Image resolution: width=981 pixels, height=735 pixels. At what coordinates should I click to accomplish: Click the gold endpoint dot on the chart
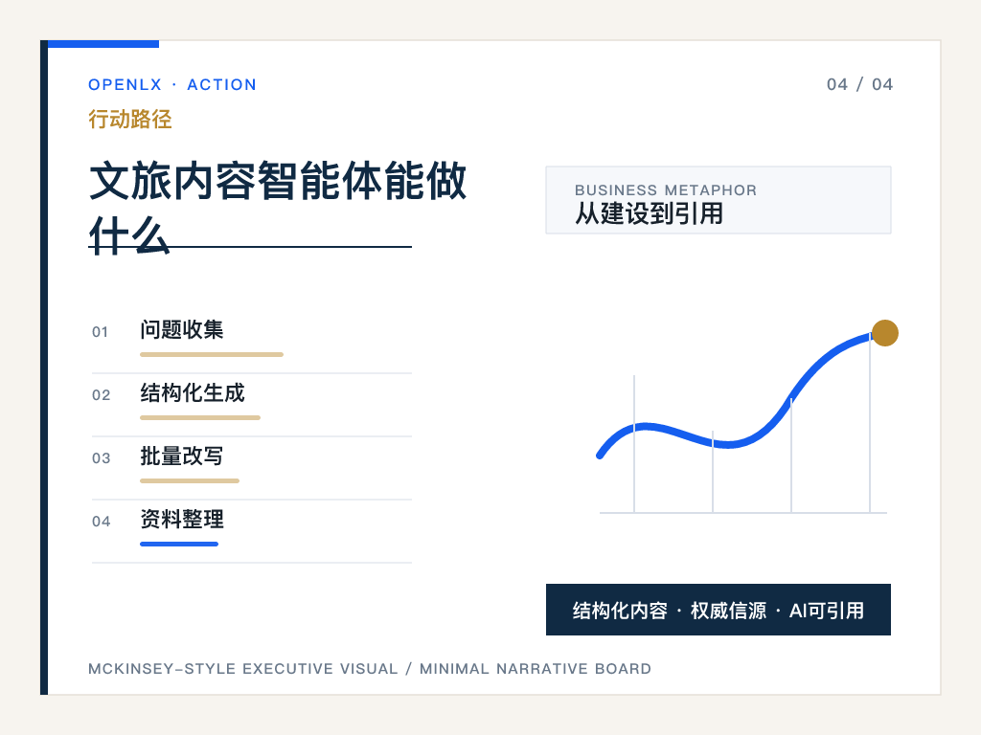click(884, 333)
